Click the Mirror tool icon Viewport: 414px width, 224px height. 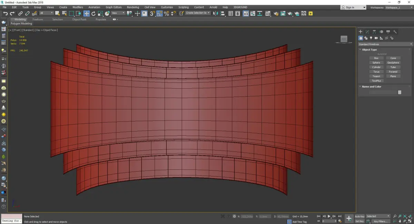tap(215, 13)
